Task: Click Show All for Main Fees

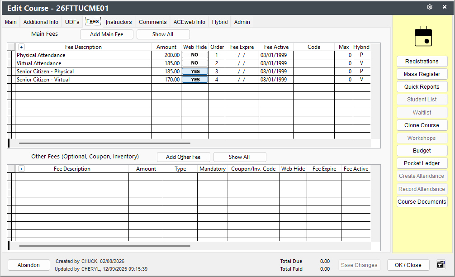Action: [163, 34]
